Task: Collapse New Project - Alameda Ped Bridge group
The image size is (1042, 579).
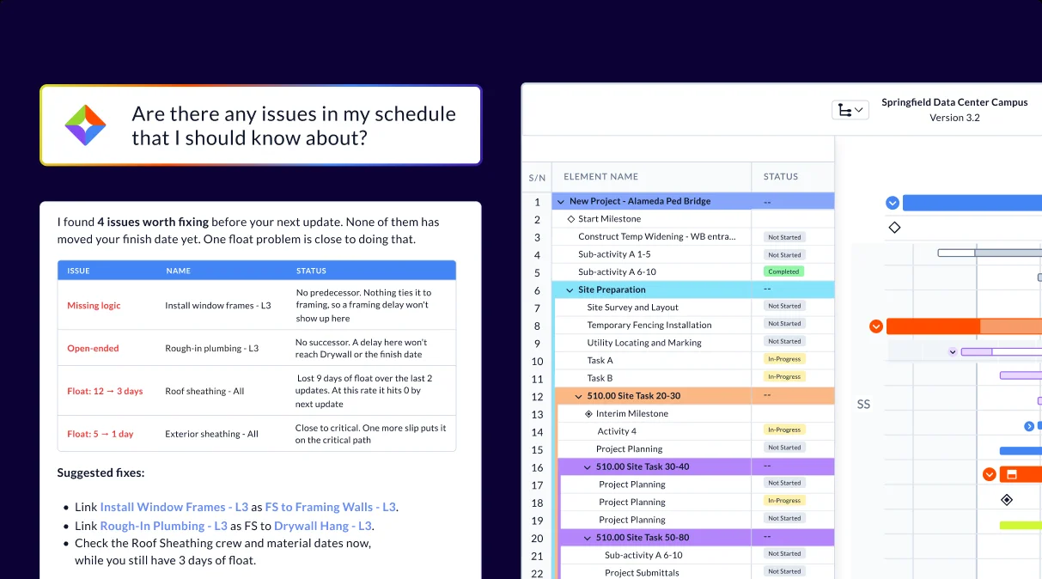Action: pos(561,201)
